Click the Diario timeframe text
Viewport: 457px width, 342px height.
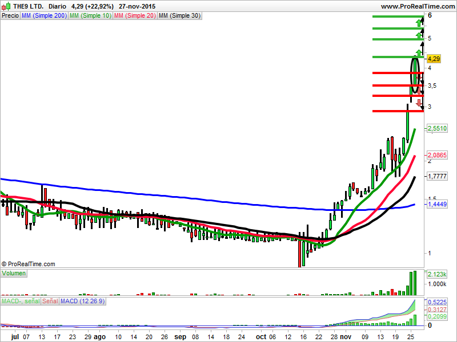pyautogui.click(x=57, y=6)
